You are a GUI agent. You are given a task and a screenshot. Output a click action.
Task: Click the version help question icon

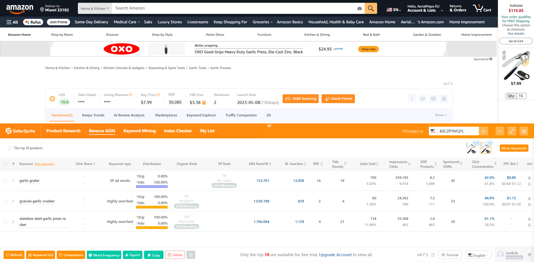point(433,255)
